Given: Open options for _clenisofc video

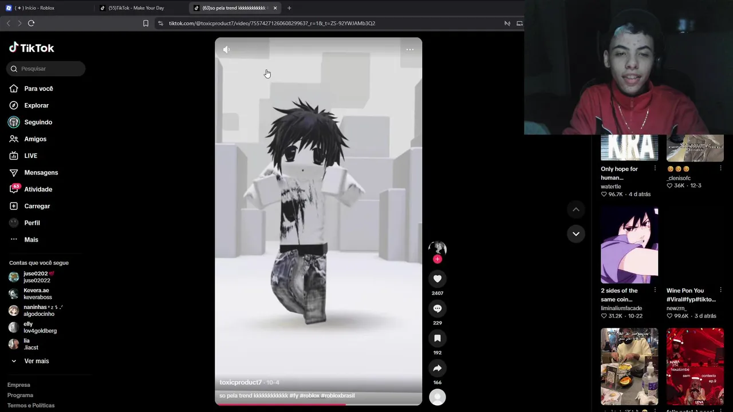Looking at the screenshot, I should [720, 169].
